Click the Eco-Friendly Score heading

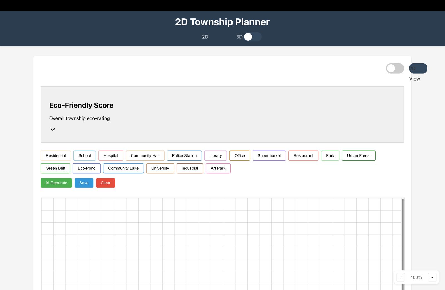pyautogui.click(x=81, y=105)
